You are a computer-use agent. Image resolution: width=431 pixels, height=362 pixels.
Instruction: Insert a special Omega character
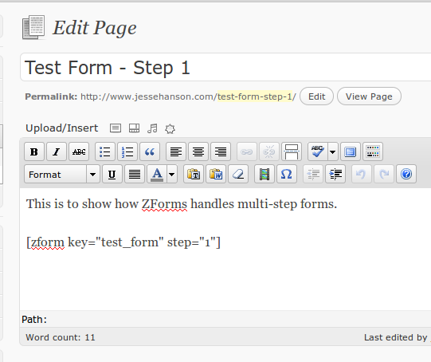(287, 174)
